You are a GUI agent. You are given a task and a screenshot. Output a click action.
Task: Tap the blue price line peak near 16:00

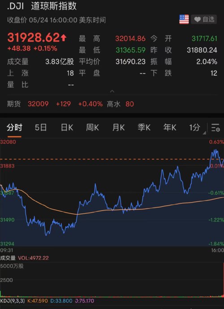215,151
